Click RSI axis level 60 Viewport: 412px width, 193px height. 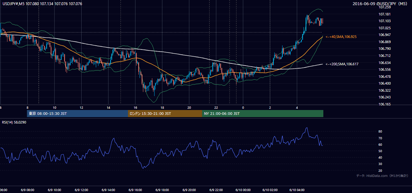(x=380, y=144)
